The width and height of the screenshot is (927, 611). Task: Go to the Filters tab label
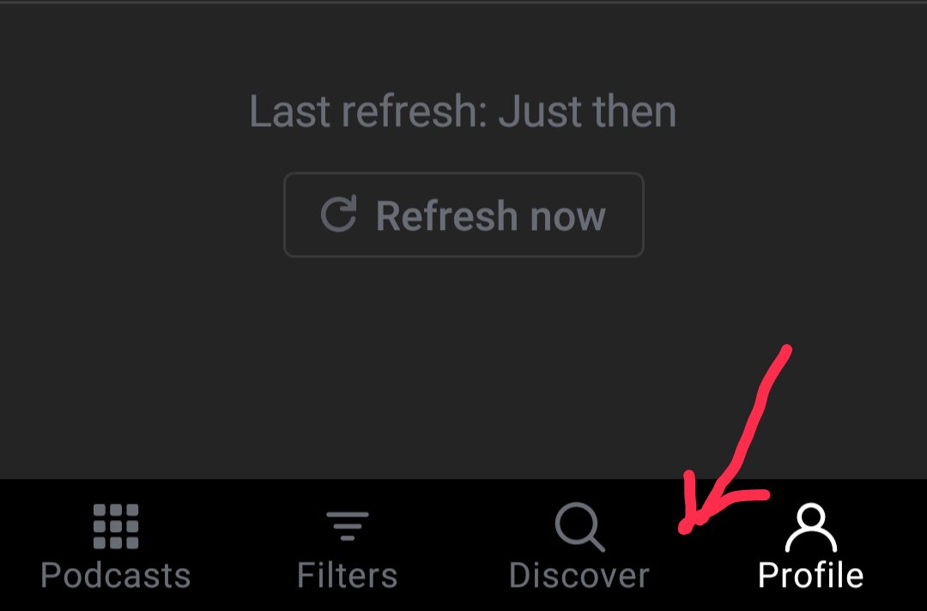pos(348,575)
